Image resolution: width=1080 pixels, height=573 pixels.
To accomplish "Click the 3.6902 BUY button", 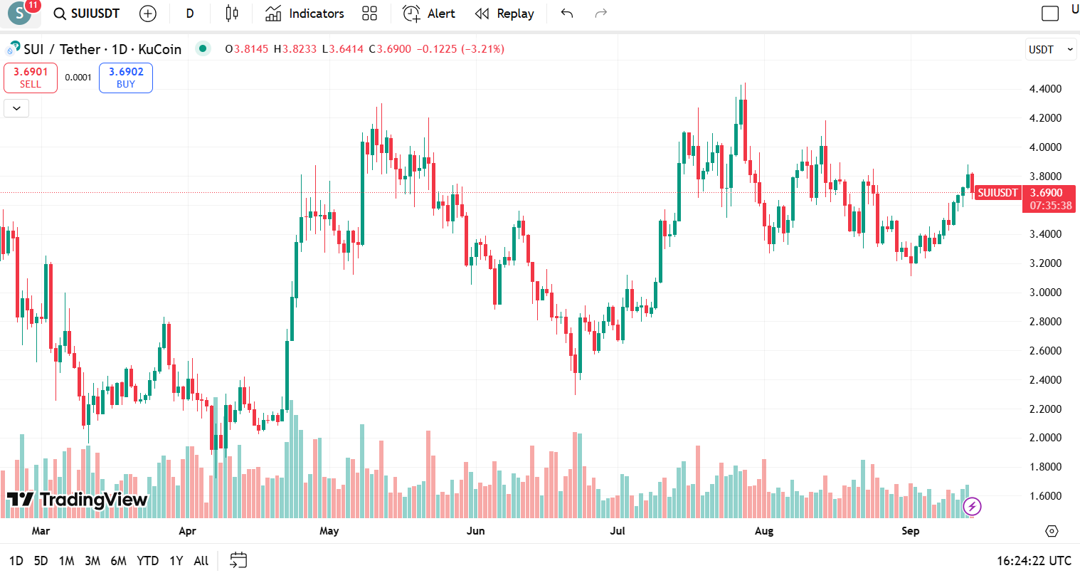I will (x=126, y=78).
